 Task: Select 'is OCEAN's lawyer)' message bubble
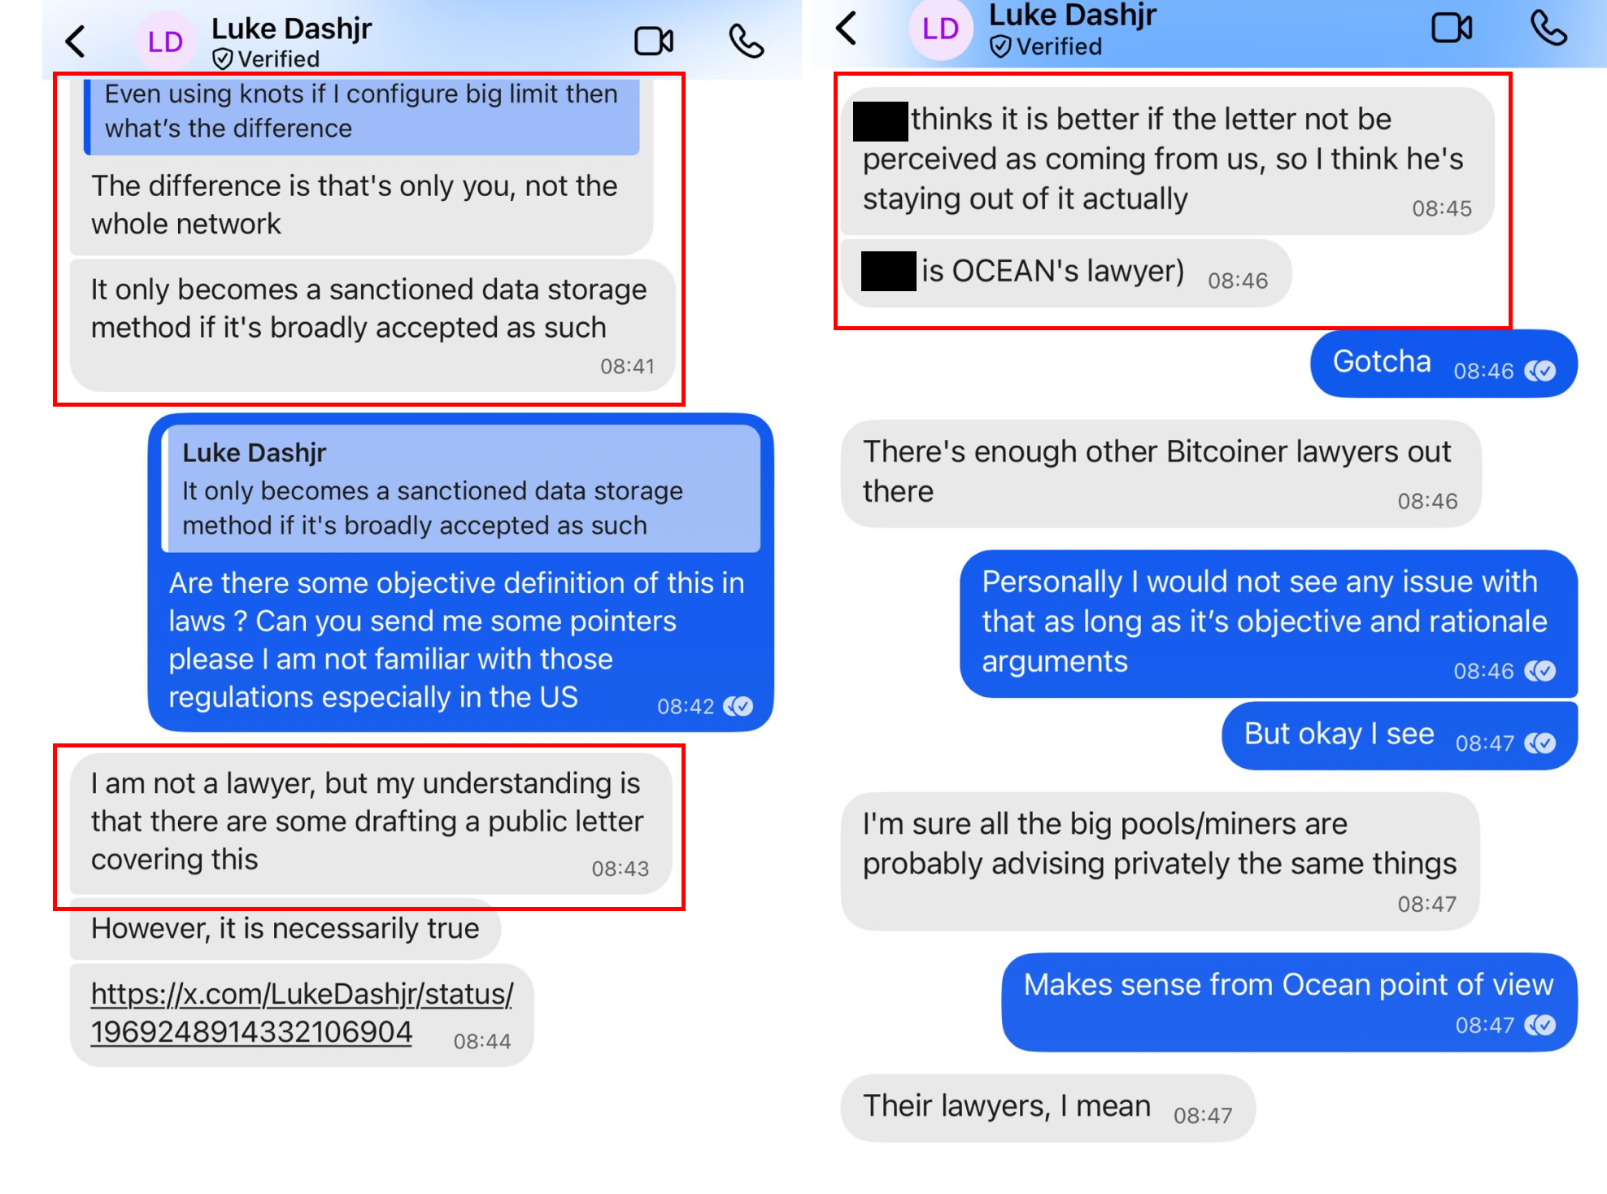pyautogui.click(x=1066, y=273)
